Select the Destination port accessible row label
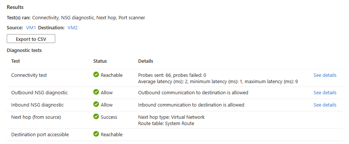349x144 pixels. tap(40, 134)
